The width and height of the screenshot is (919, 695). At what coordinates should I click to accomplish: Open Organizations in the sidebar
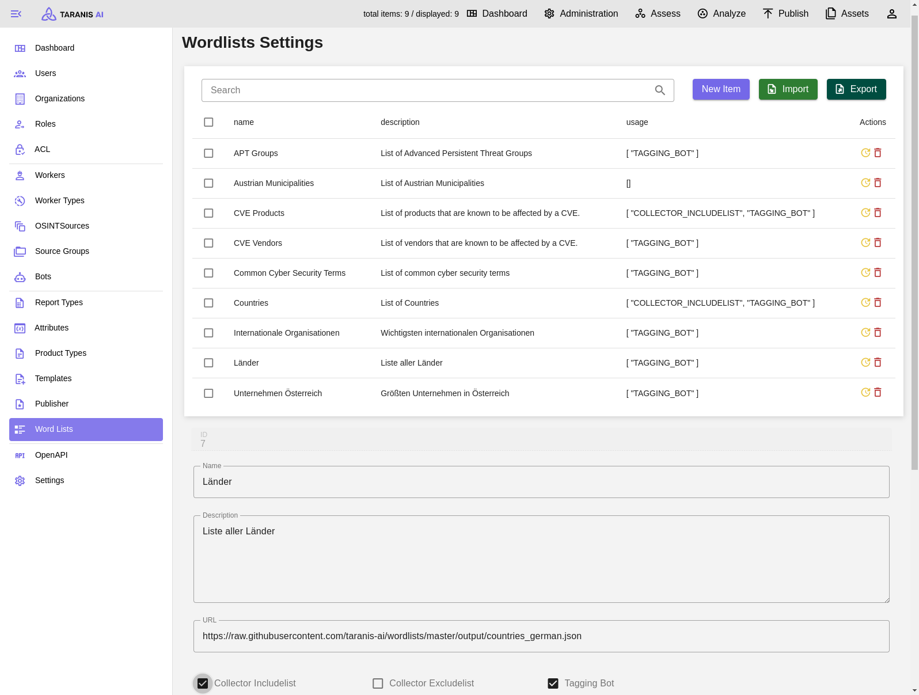86,98
